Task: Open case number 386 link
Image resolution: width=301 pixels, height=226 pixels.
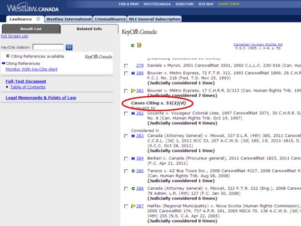Action: point(140,188)
